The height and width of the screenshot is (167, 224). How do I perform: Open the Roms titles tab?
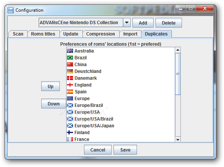(x=43, y=34)
